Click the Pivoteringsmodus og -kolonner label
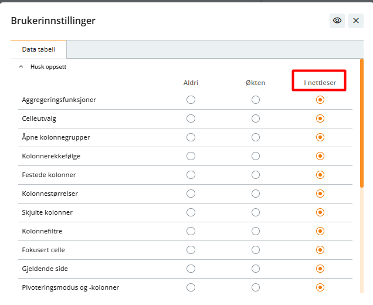The image size is (373, 305). click(70, 287)
